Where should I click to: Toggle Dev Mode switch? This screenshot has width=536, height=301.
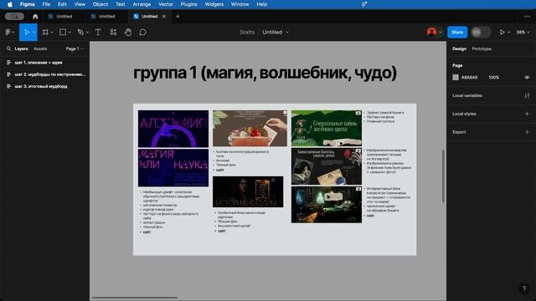click(481, 32)
